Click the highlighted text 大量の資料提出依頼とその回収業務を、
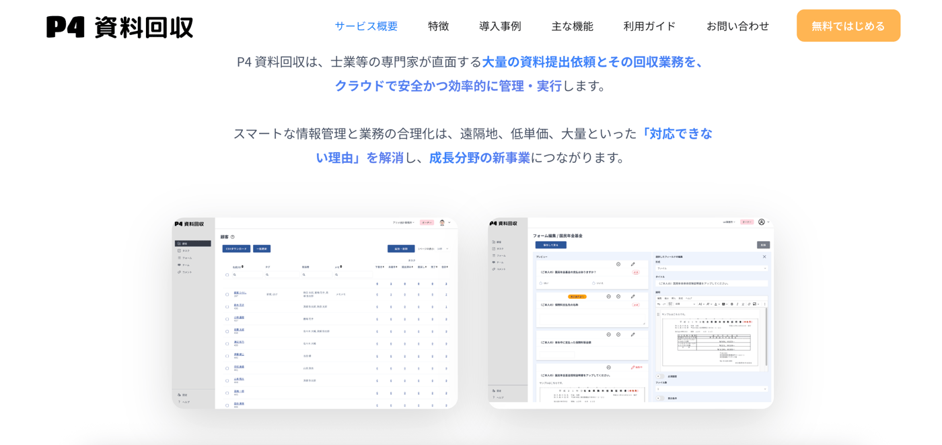Viewport: 942px width, 445px height. tap(594, 61)
